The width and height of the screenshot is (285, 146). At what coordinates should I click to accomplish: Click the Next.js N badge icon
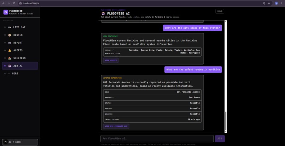pos(6,142)
